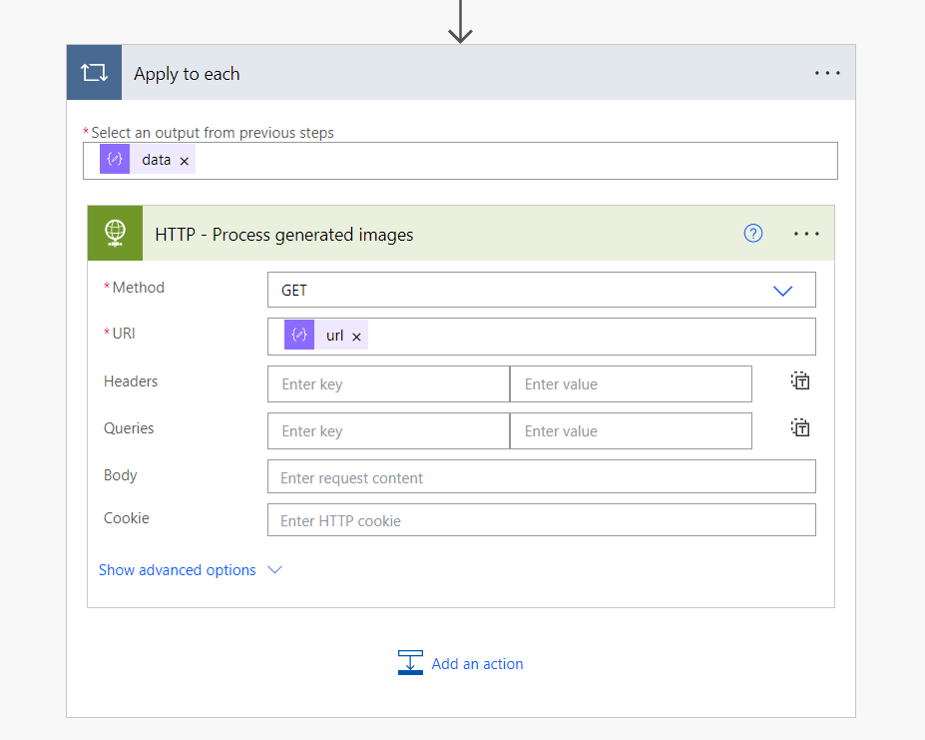Viewport: 925px width, 740px height.
Task: Remove the url token from URI
Action: coord(356,337)
